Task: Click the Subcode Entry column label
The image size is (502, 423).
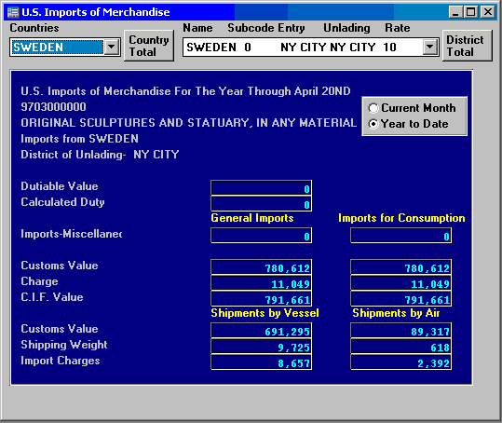Action: click(x=266, y=28)
